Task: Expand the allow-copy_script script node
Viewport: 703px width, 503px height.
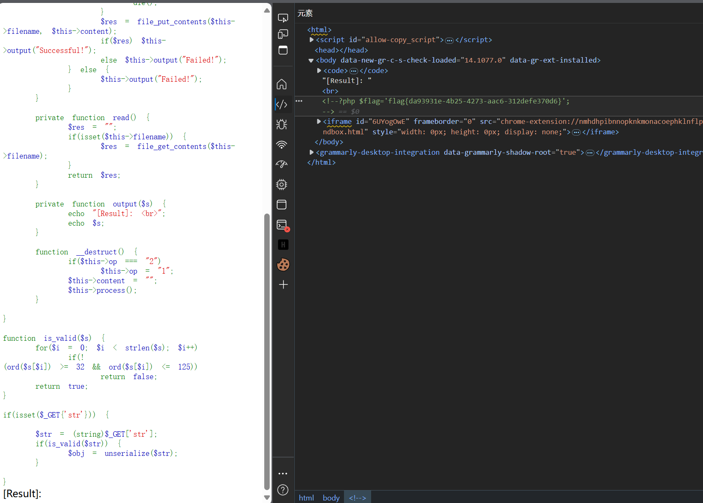Action: click(311, 40)
